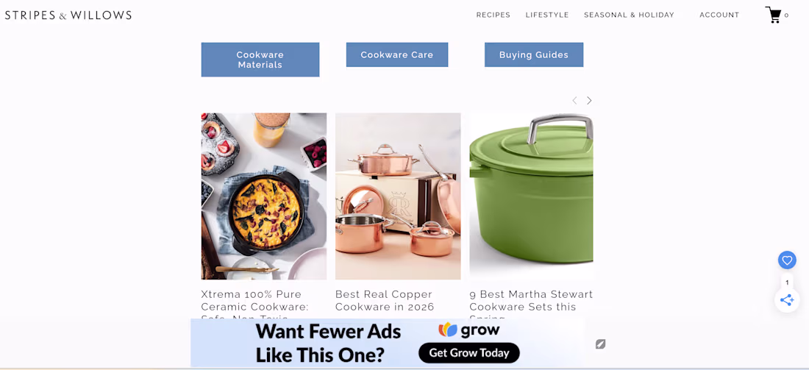Click Get Grow Today ad button
This screenshot has height=370, width=809.
469,353
